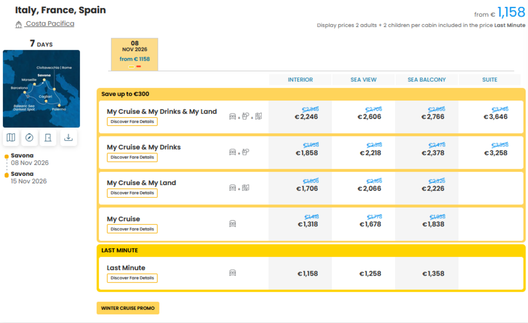Click the cabin door icon button
Image resolution: width=528 pixels, height=323 pixels.
[48, 138]
